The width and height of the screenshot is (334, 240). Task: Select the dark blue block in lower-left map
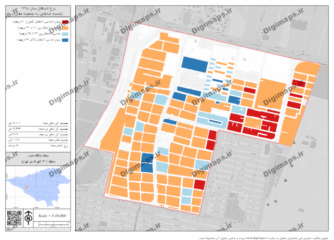(x=147, y=162)
